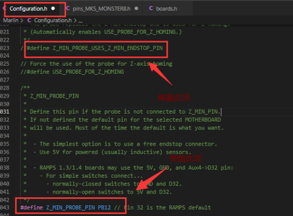
Task: Click the '/**' comment opener on line 028
Action: 25,88
